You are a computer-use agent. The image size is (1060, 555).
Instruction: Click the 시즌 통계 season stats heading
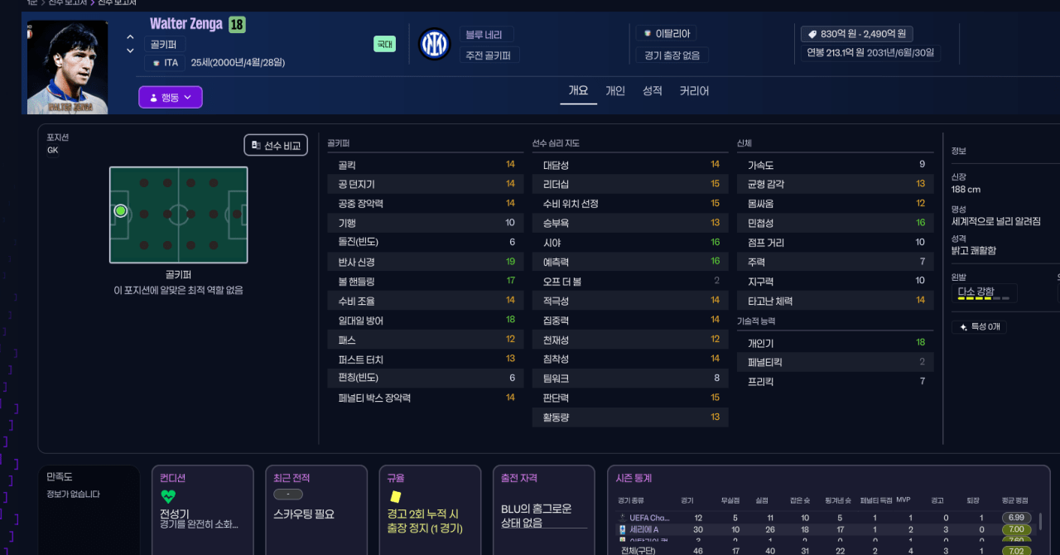634,478
